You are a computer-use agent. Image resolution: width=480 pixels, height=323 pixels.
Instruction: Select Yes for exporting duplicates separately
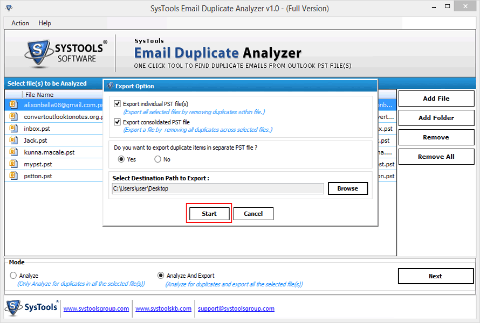pyautogui.click(x=121, y=159)
